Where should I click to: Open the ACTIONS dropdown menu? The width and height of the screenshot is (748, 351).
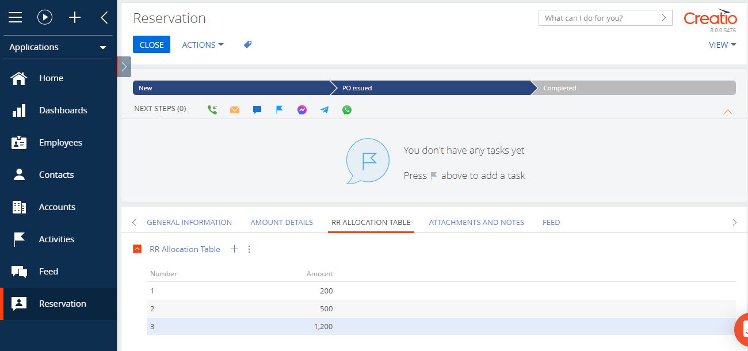coord(203,45)
